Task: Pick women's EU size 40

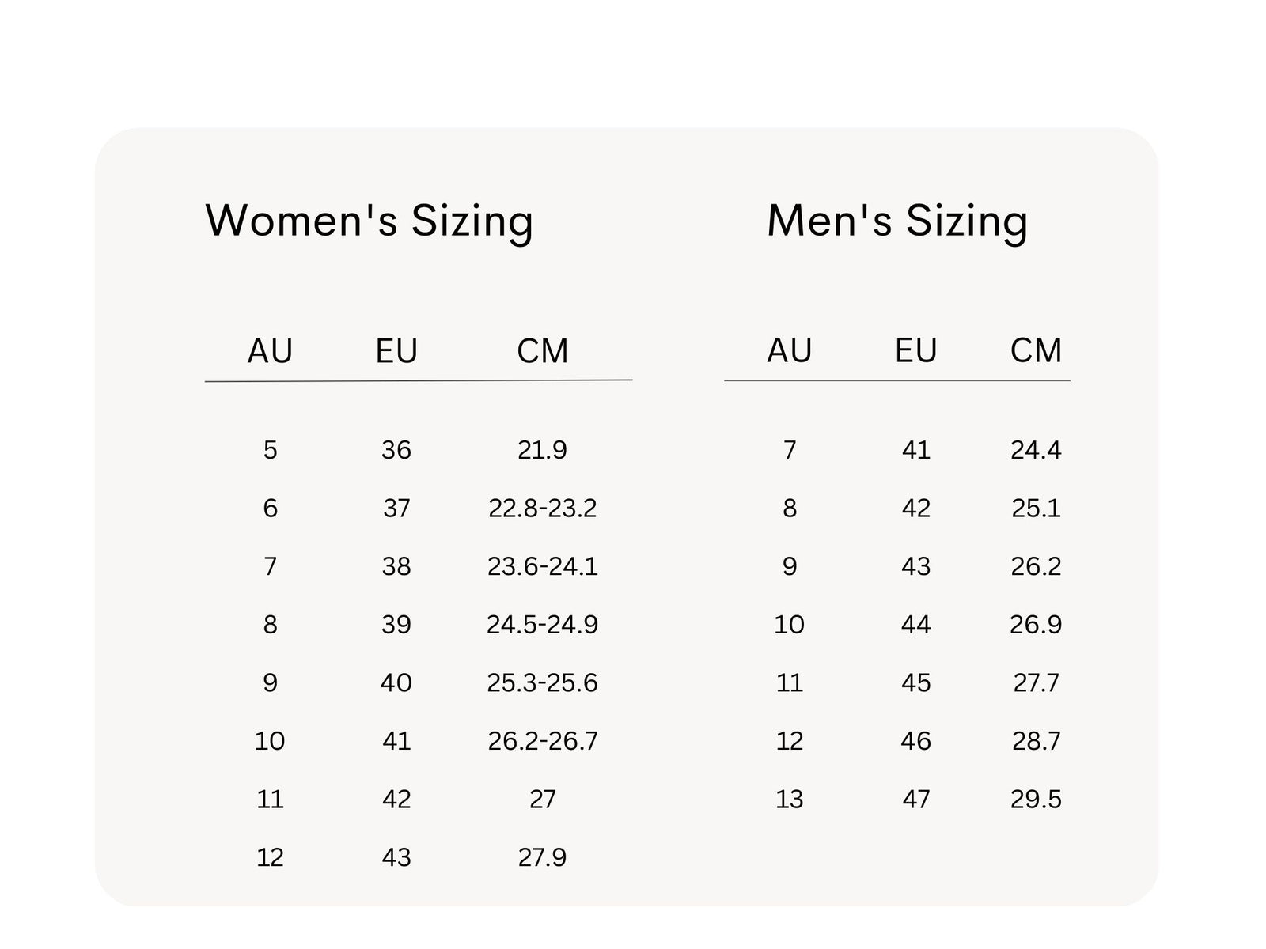Action: (396, 682)
